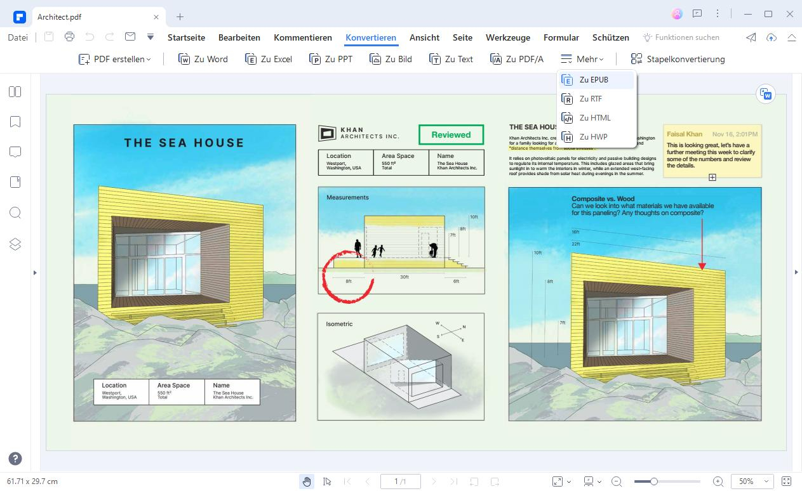Select the Zu Excel conversion tool
The width and height of the screenshot is (802, 491).
269,59
